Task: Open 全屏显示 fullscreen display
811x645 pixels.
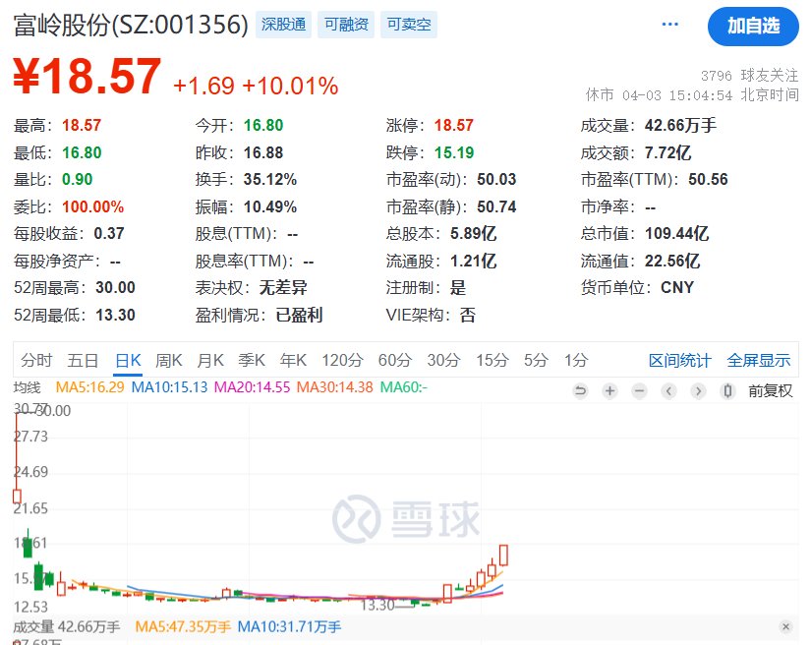Action: (758, 360)
